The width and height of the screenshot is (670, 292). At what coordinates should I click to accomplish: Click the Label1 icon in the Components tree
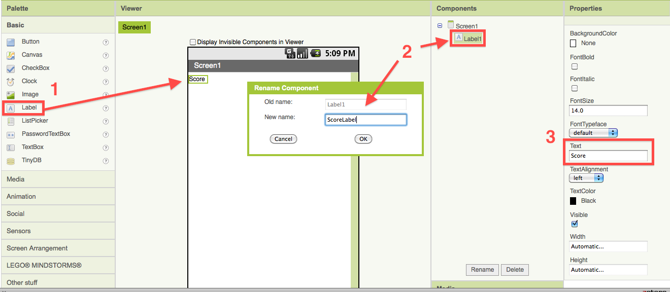(x=459, y=38)
